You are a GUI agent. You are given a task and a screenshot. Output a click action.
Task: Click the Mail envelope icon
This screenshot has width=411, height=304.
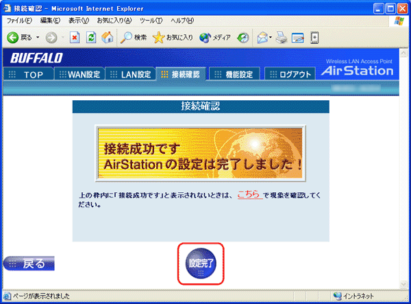click(x=262, y=38)
